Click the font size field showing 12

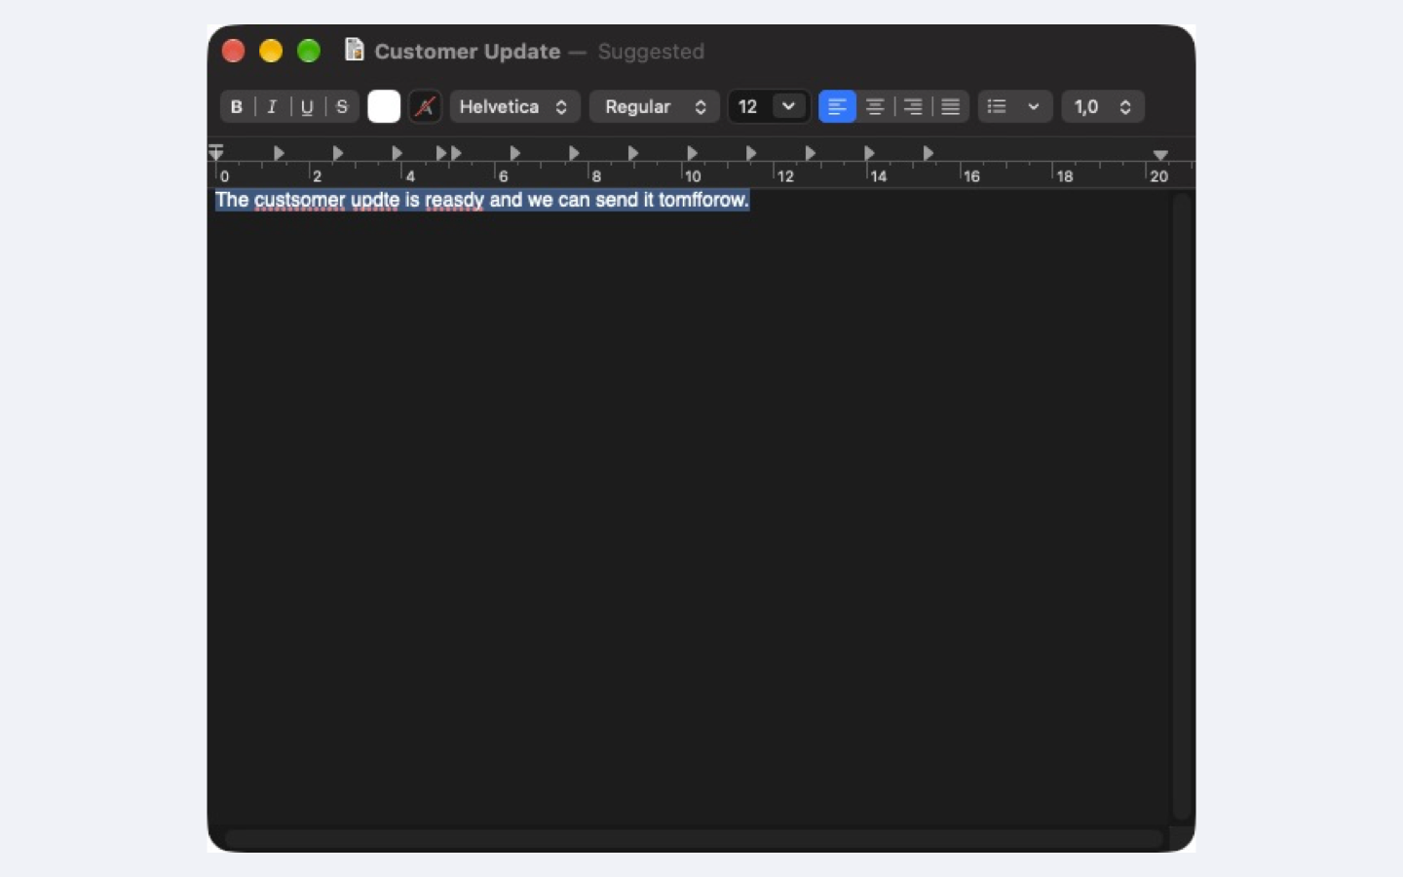point(749,107)
